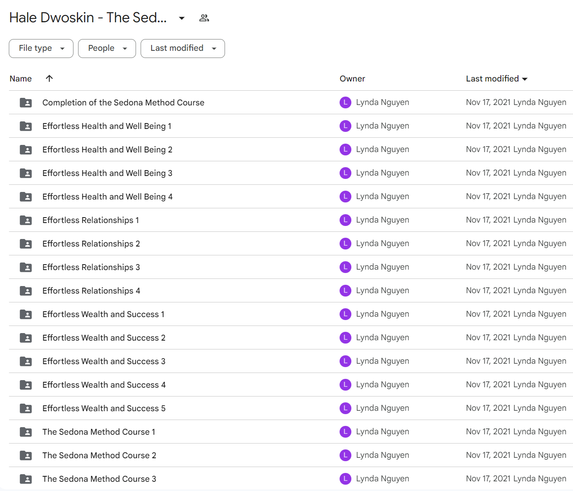
Task: Click folder icon for Effortless Wealth and Success 5
Action: point(26,408)
